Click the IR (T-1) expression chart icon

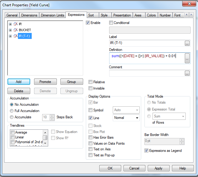16,36
